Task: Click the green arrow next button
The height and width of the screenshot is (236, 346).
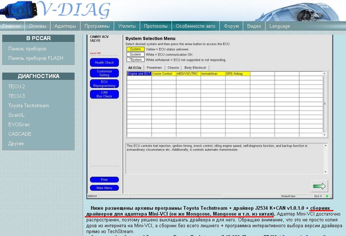Action: pos(319,186)
